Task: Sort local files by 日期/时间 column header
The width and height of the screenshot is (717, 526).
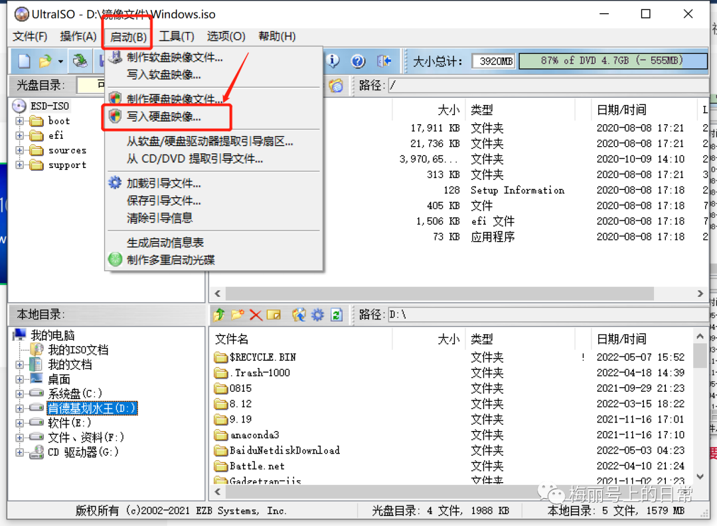Action: [x=621, y=339]
